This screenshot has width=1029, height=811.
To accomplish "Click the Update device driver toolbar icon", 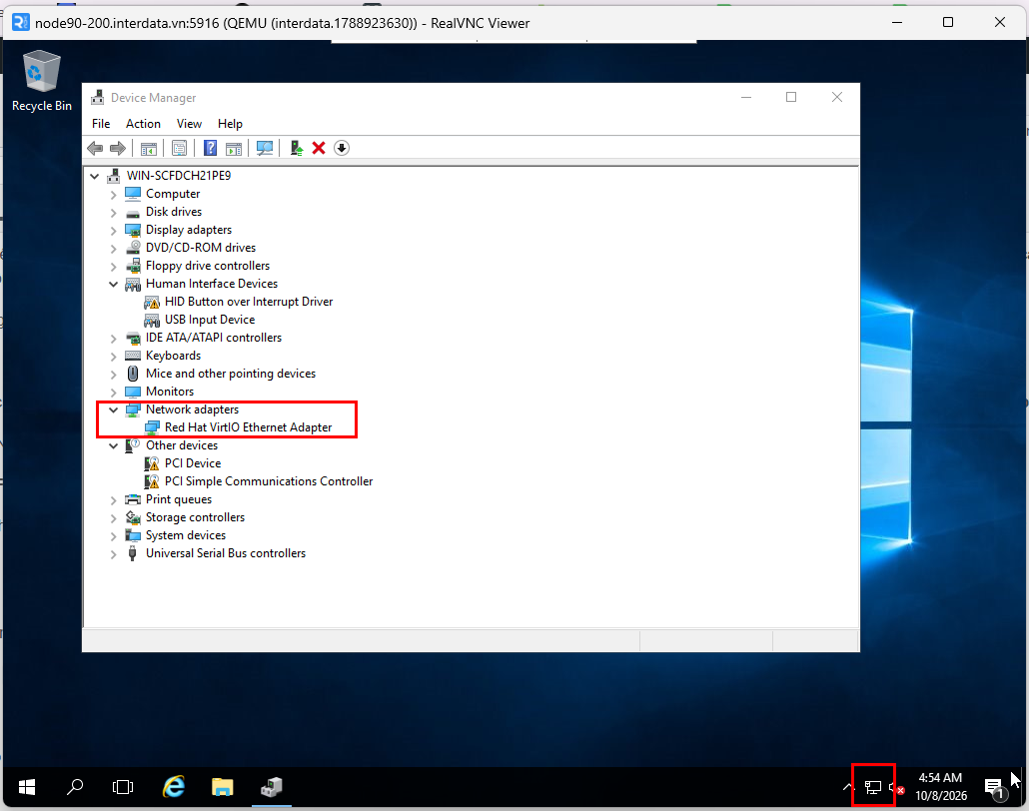I will click(297, 148).
